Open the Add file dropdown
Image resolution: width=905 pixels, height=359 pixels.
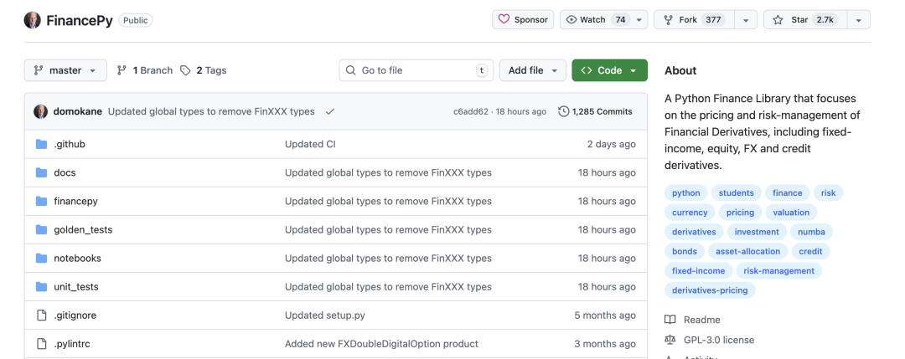(x=533, y=70)
